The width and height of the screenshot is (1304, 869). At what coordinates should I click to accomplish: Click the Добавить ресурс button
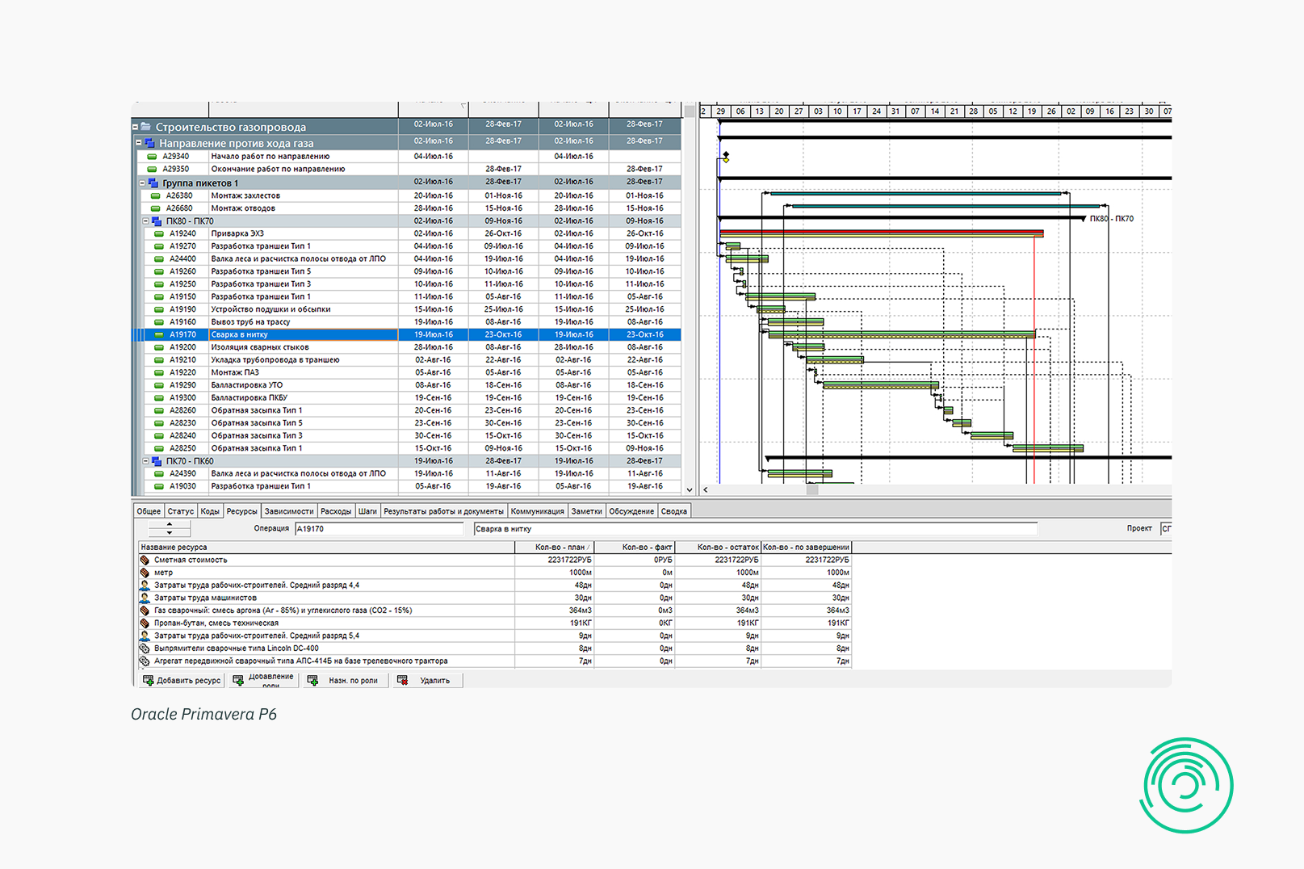click(x=182, y=681)
